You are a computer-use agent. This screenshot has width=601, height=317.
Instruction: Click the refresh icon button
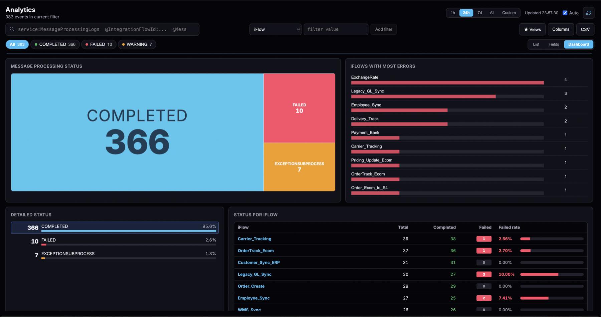click(x=589, y=13)
